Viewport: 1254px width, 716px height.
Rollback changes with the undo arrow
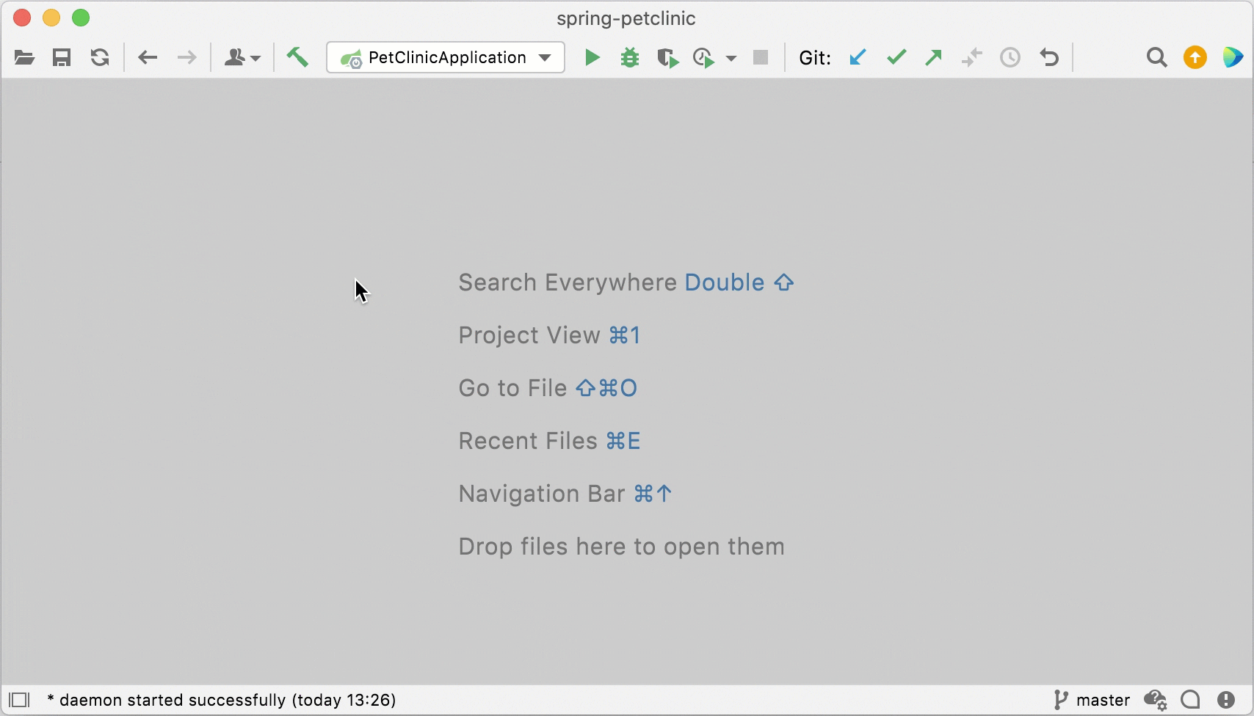click(1049, 57)
